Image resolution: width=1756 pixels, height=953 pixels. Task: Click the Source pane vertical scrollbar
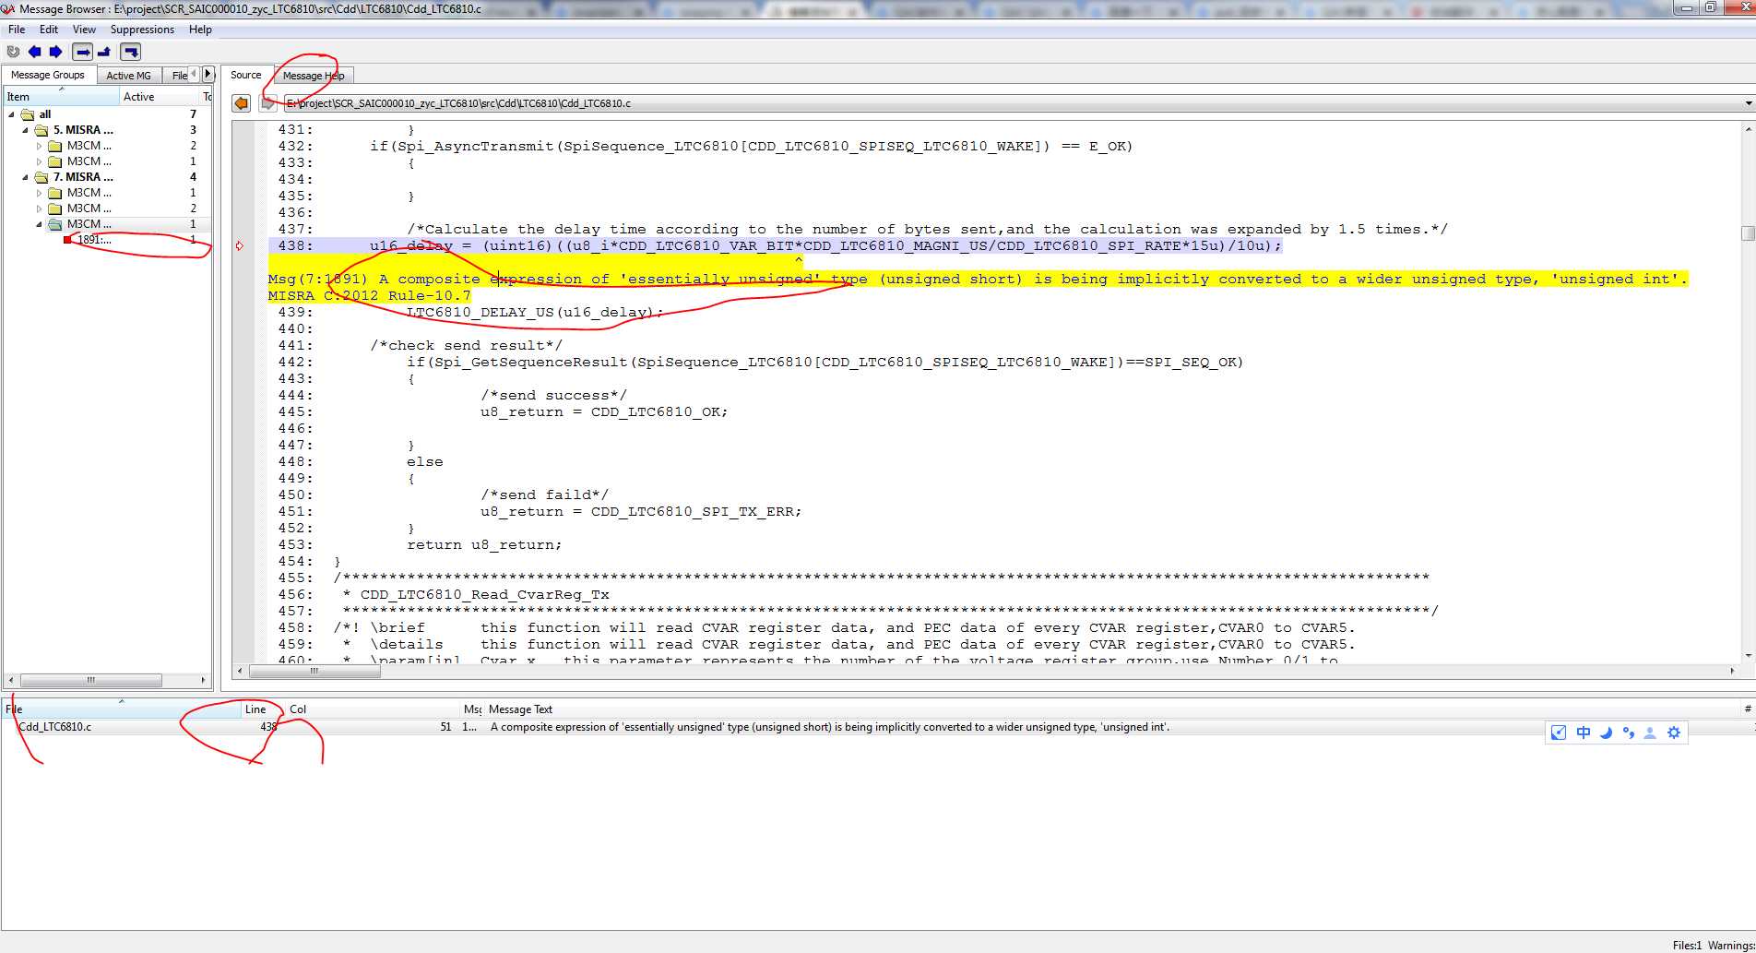pyautogui.click(x=1748, y=392)
